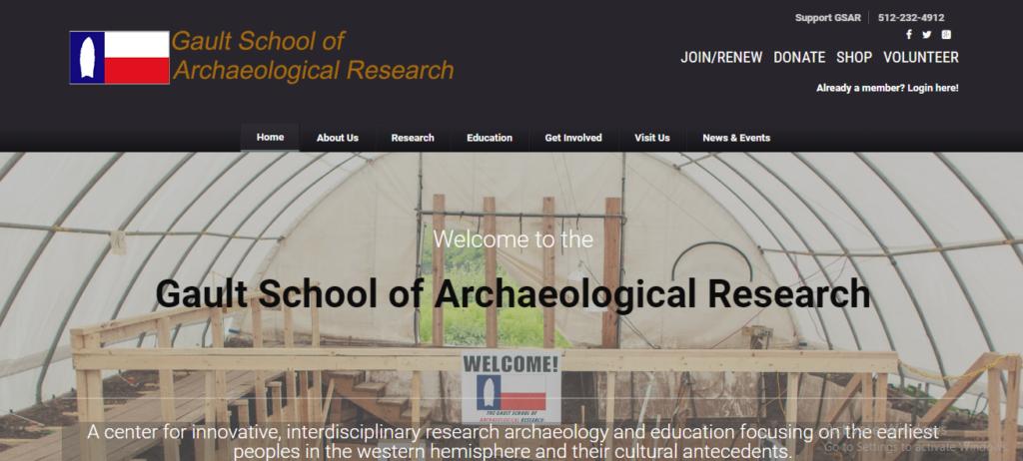Open the SHOP link
1023x461 pixels.
click(854, 58)
